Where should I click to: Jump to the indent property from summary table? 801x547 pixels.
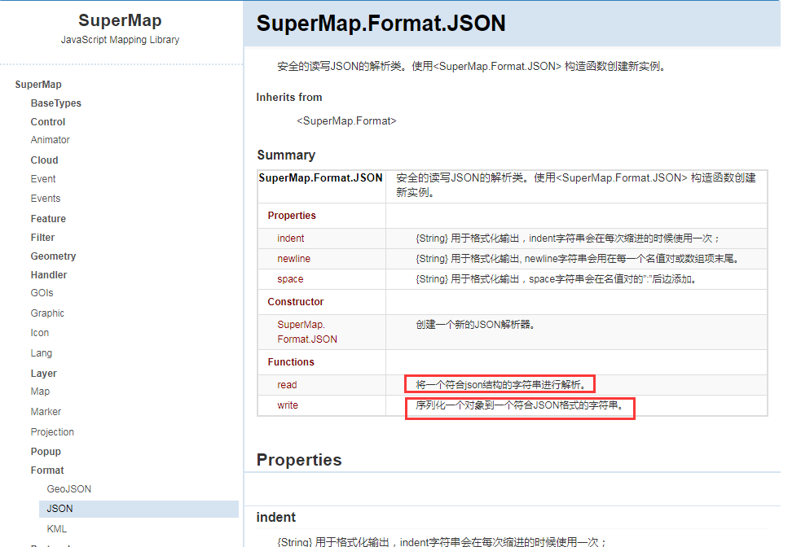click(291, 238)
